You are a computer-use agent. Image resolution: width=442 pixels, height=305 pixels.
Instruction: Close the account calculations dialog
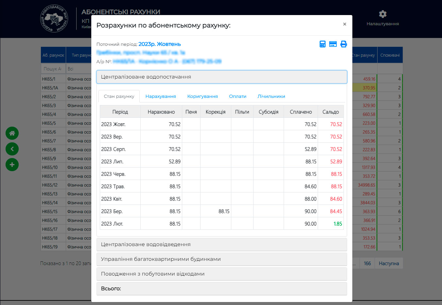(x=345, y=24)
